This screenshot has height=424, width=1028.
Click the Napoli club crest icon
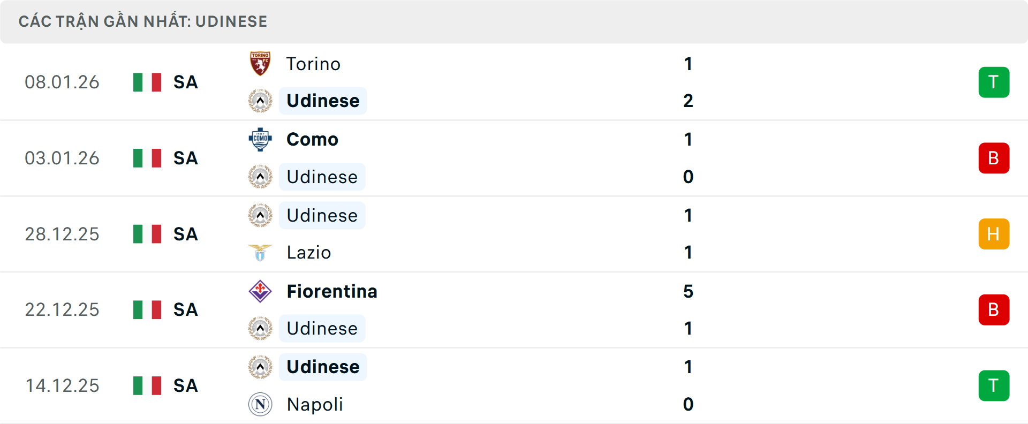(x=260, y=404)
